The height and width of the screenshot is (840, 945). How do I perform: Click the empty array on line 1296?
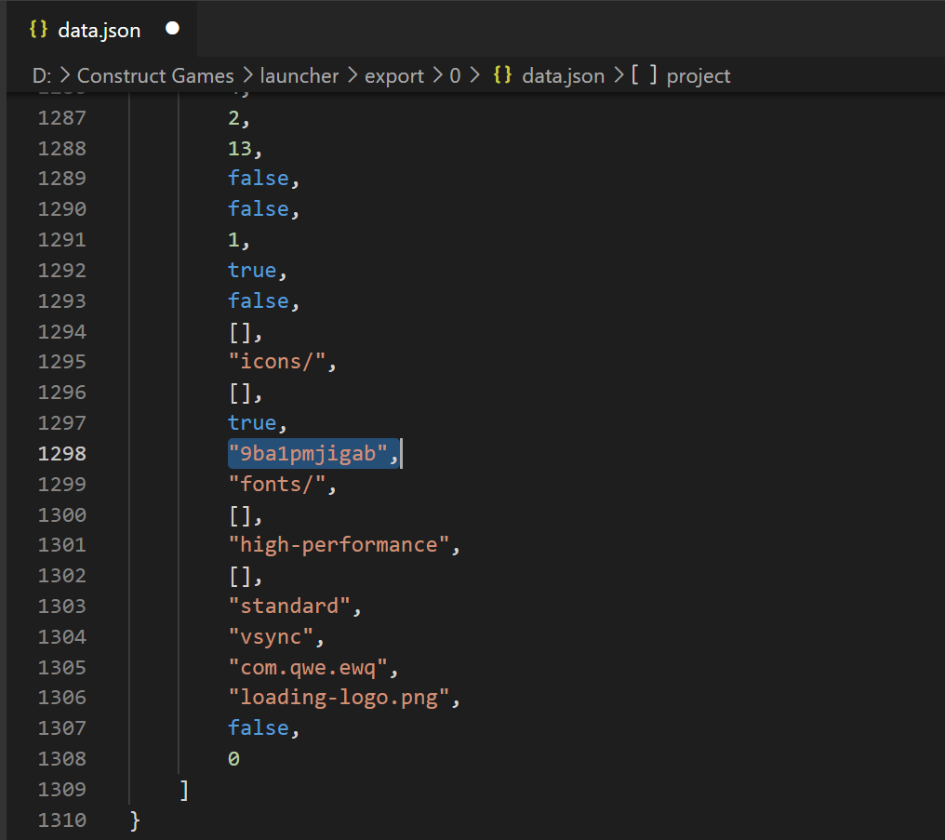coord(240,393)
